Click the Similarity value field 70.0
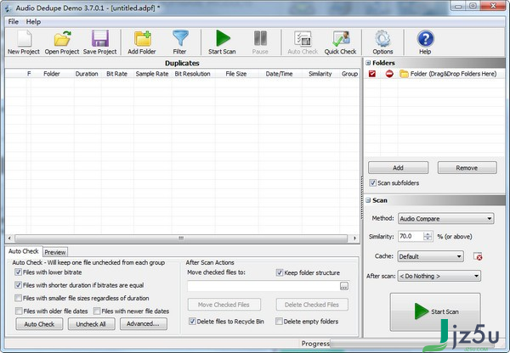Screen dimensions: 510x353 tap(411, 237)
